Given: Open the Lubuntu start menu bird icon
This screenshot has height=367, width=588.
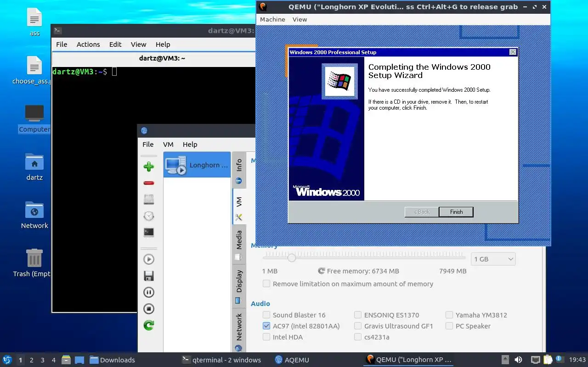Looking at the screenshot, I should tap(7, 360).
